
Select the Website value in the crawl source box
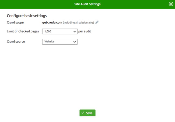[x=49, y=42]
